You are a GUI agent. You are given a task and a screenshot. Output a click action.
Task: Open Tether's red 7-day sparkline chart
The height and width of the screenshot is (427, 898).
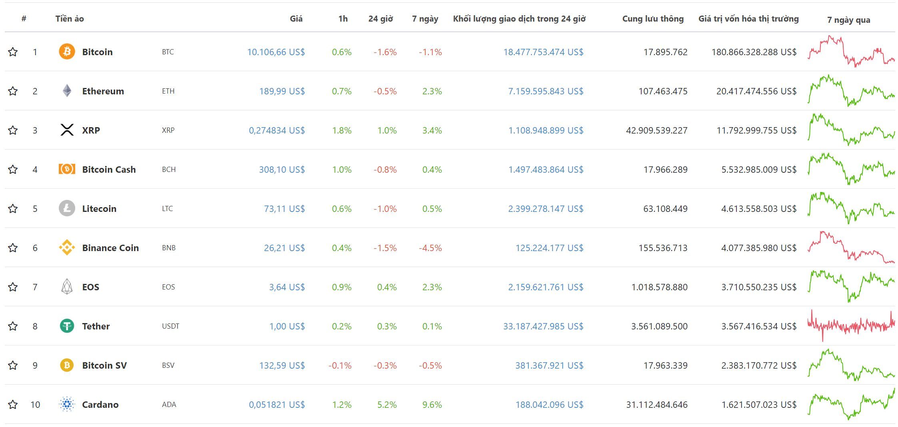(x=851, y=325)
